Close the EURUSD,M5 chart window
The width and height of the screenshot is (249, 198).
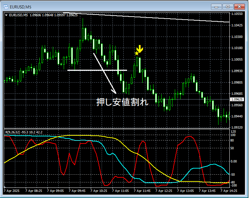pos(240,7)
